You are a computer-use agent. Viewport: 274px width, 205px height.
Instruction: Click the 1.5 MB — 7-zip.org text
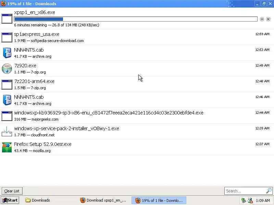(x=30, y=88)
